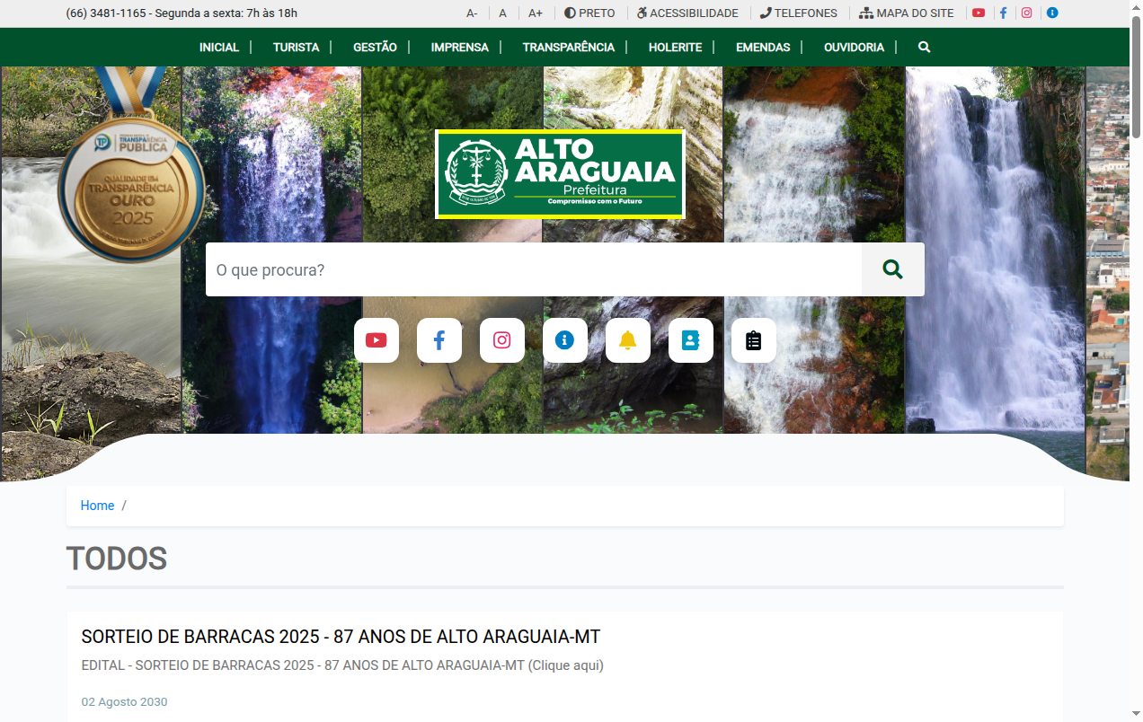The image size is (1143, 722).
Task: Click the green search button beside search field
Action: 892,269
